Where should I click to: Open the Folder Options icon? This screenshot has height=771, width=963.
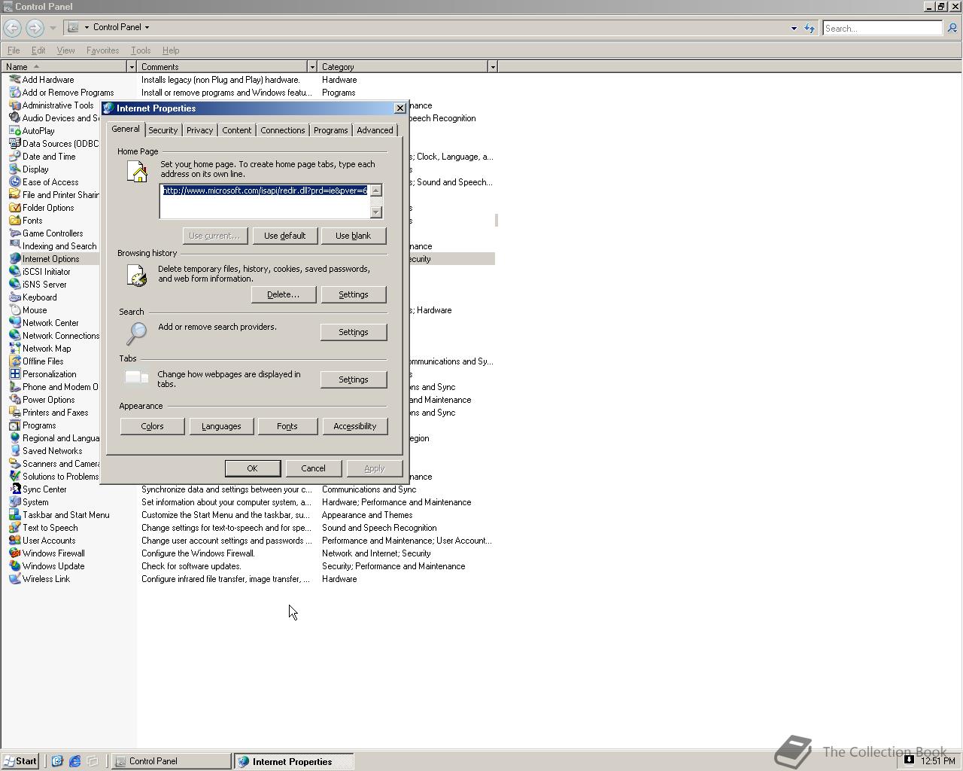[14, 208]
